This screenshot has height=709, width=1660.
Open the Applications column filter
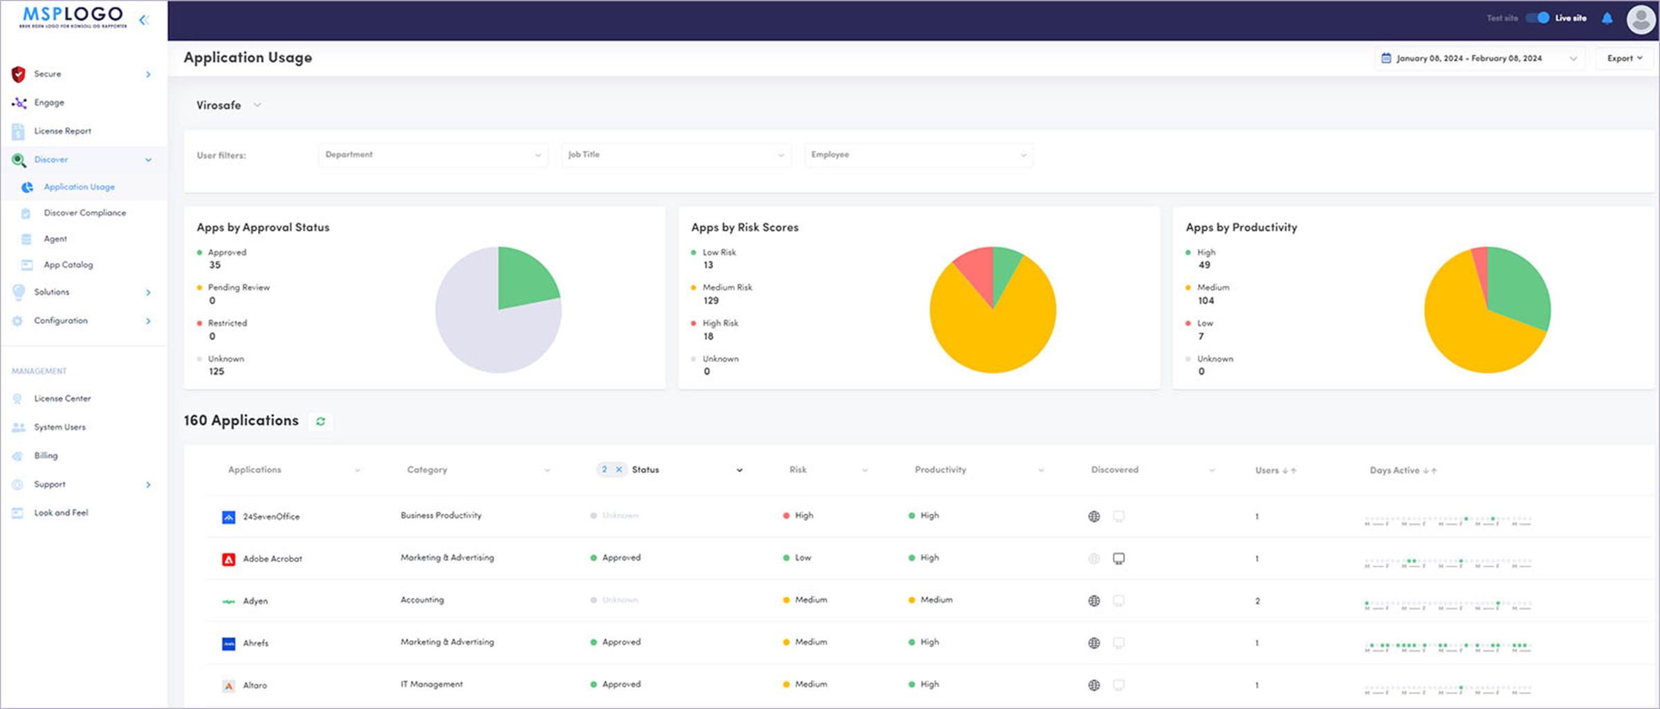point(358,471)
